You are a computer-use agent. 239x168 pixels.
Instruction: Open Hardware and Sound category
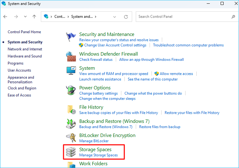tap(25, 56)
